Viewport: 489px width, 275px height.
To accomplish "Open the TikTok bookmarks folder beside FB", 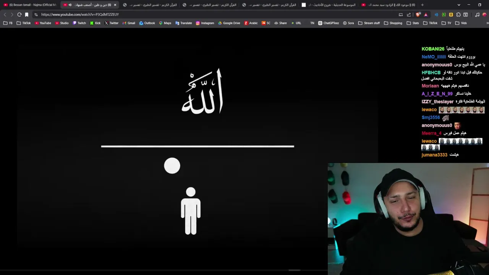I will coord(24,23).
